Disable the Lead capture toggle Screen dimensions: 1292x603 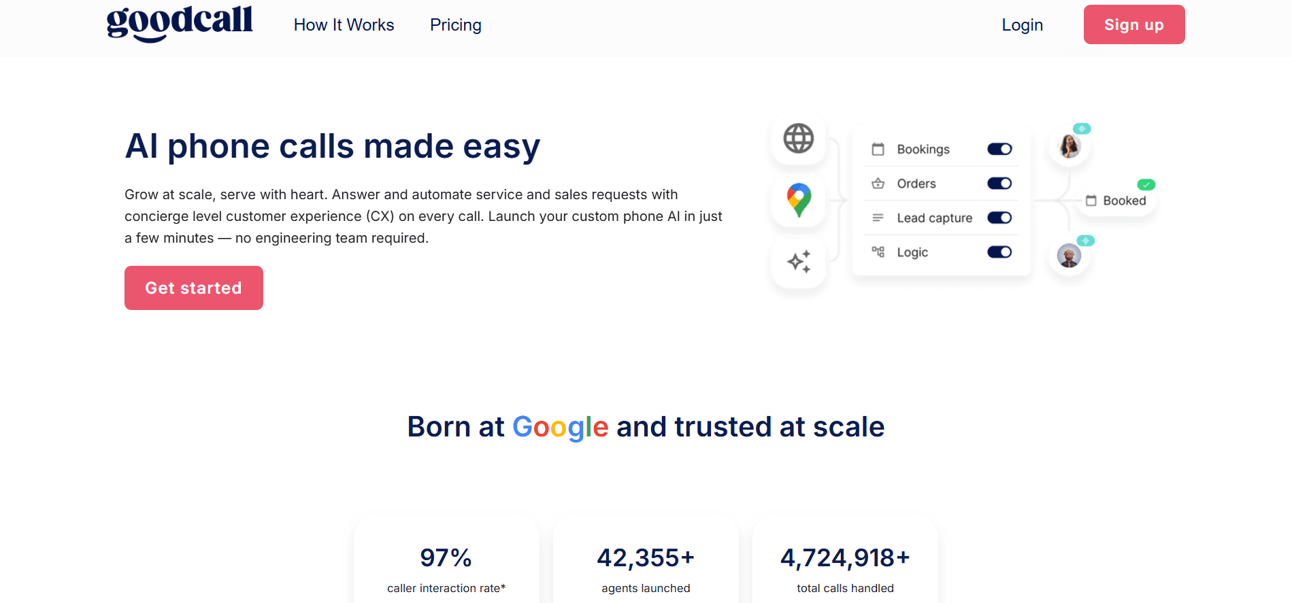pyautogui.click(x=999, y=218)
